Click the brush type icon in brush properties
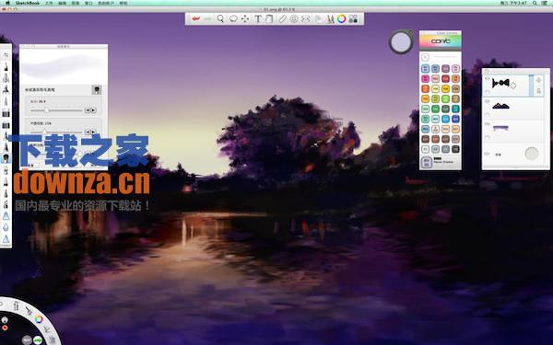553x345 pixels. (x=97, y=90)
